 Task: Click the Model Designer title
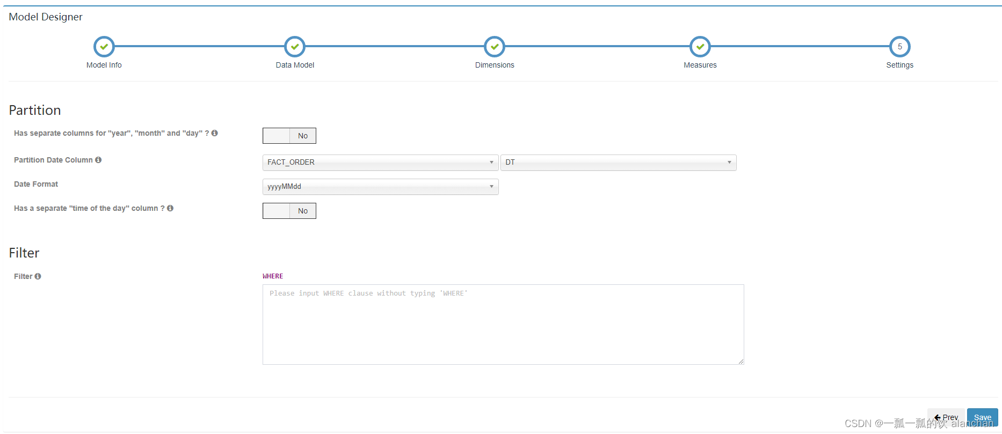click(46, 17)
